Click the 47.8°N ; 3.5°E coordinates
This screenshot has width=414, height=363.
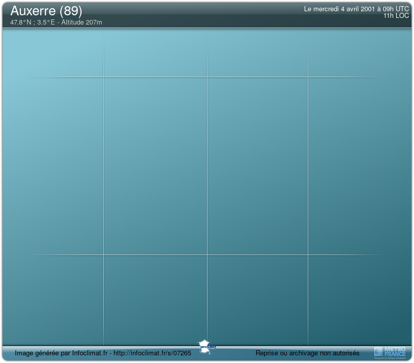tap(32, 22)
